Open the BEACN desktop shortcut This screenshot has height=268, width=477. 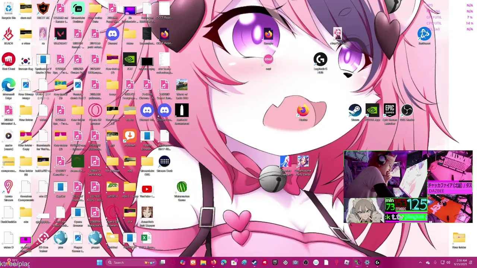(8, 36)
